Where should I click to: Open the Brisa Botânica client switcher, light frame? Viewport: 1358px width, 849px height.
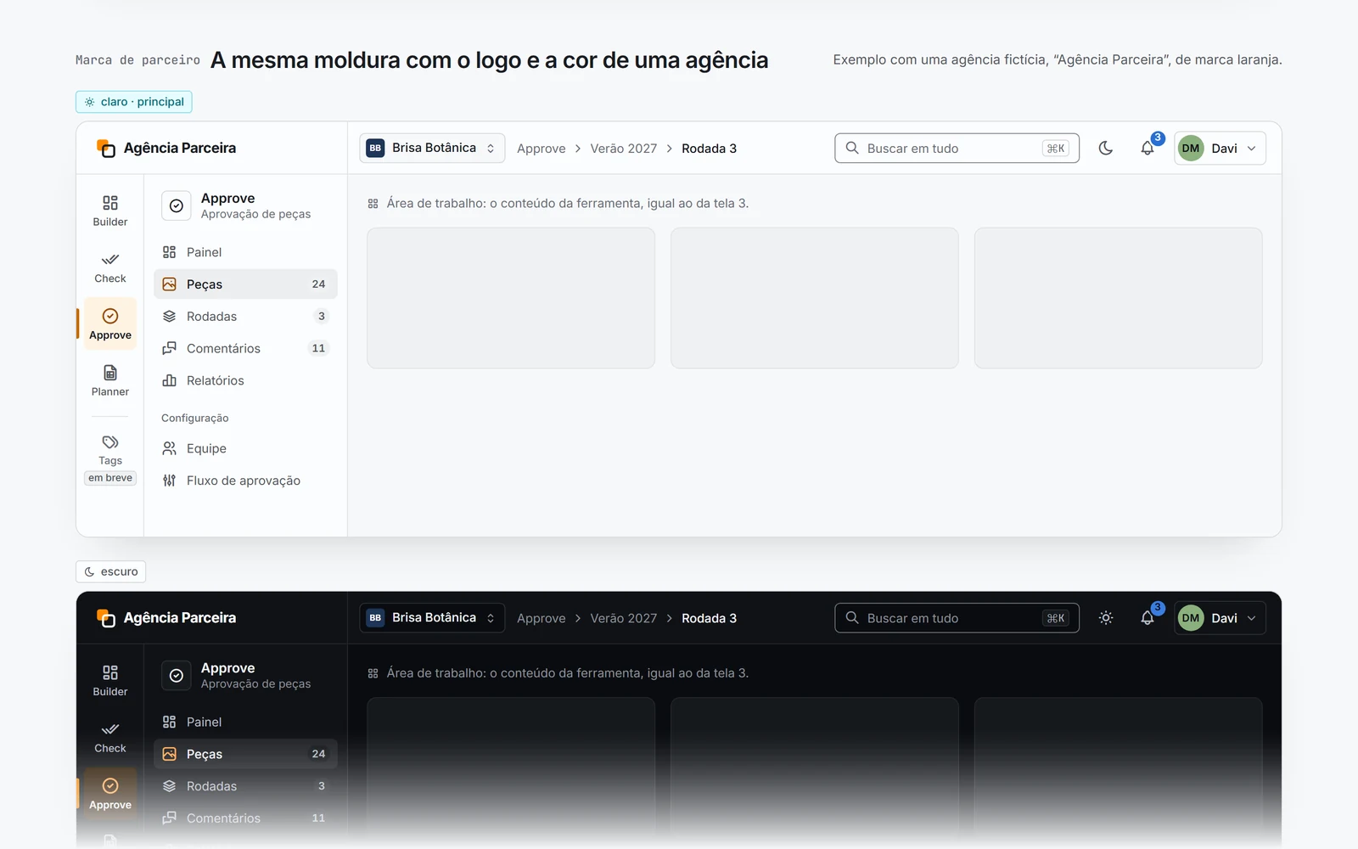click(432, 148)
